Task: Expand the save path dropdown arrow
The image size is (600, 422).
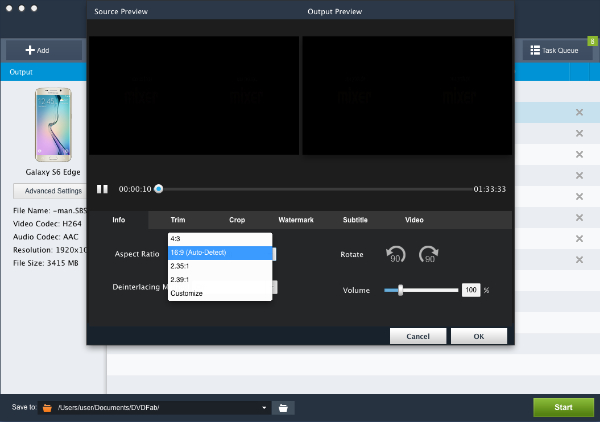Action: (x=264, y=408)
